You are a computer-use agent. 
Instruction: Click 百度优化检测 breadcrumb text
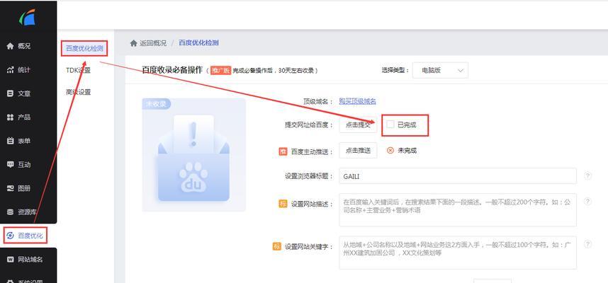[198, 43]
